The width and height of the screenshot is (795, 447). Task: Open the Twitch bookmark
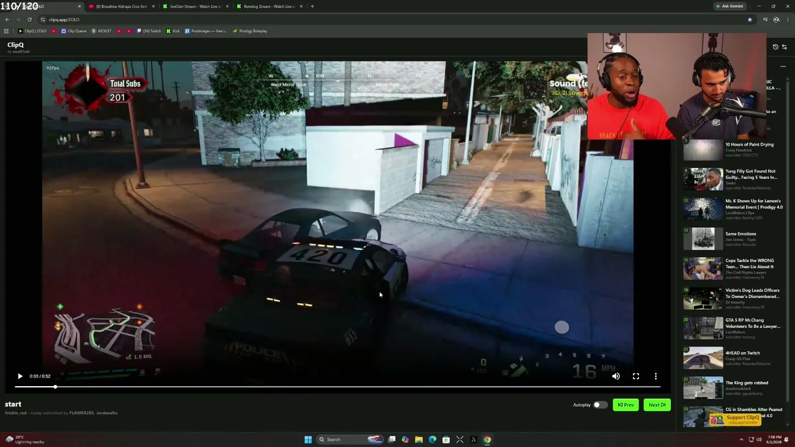(148, 31)
